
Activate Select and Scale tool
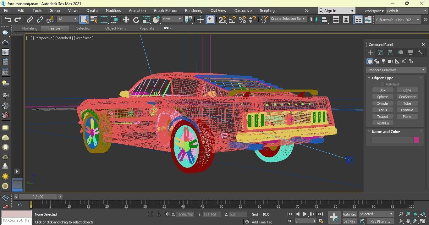(146, 19)
